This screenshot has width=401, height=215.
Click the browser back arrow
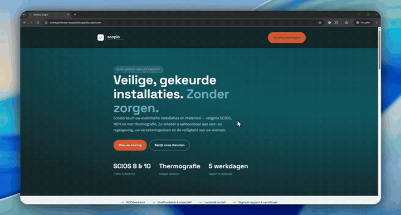(x=25, y=23)
